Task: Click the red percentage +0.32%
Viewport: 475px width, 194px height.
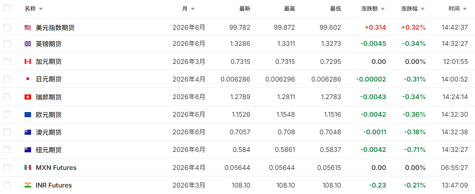Action: click(x=413, y=27)
